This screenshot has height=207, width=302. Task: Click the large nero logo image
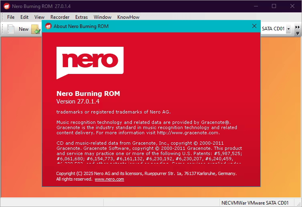click(x=90, y=63)
